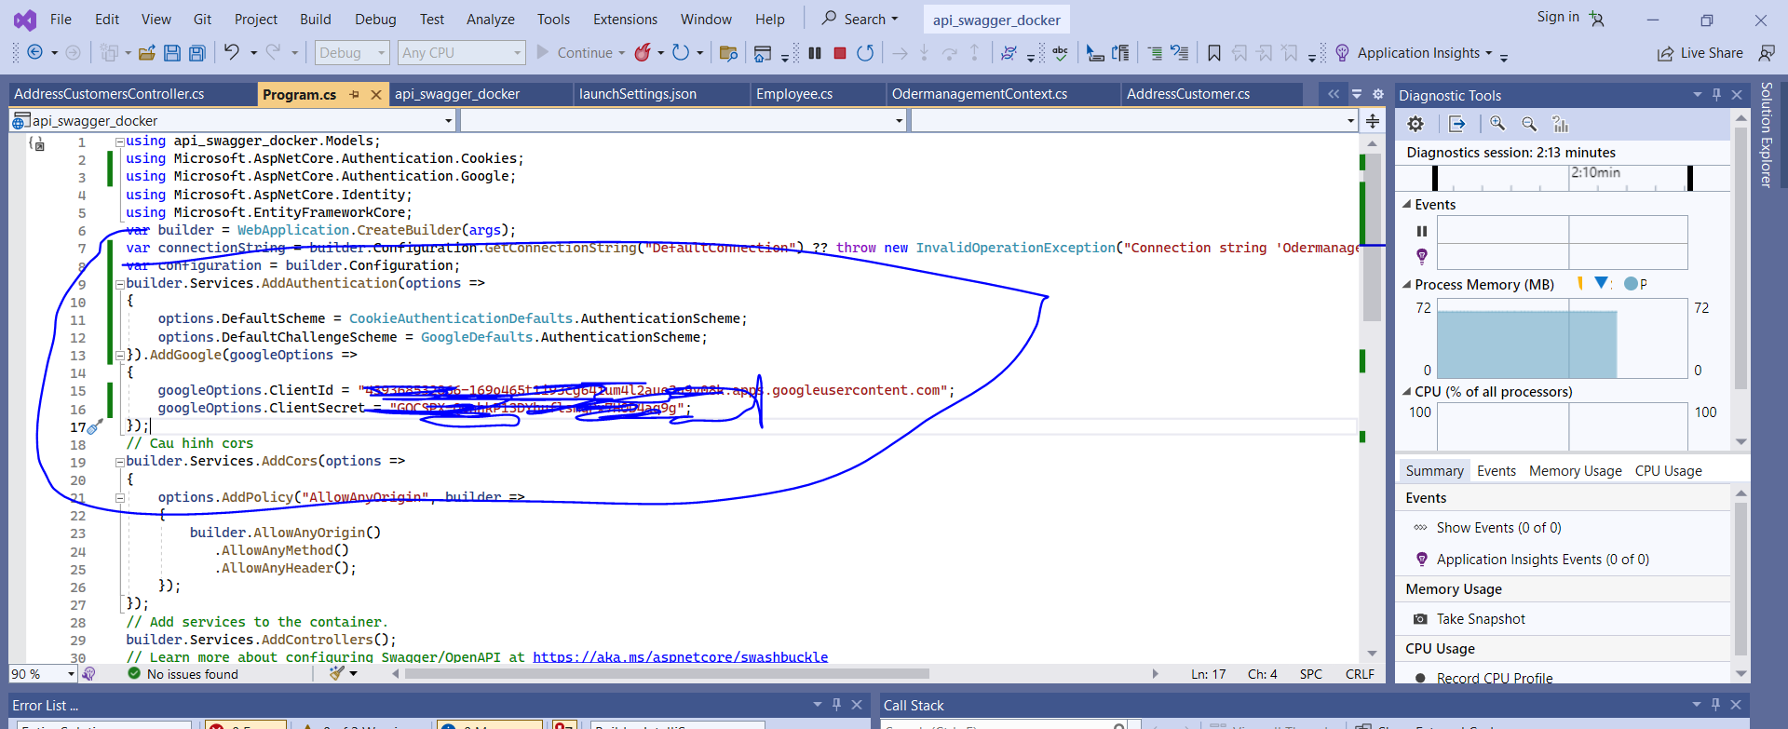The width and height of the screenshot is (1788, 729).
Task: Toggle a bookmark on current line
Action: pos(1214,53)
